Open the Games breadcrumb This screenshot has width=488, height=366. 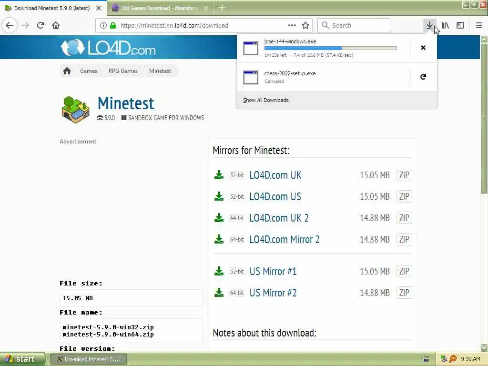pyautogui.click(x=89, y=71)
